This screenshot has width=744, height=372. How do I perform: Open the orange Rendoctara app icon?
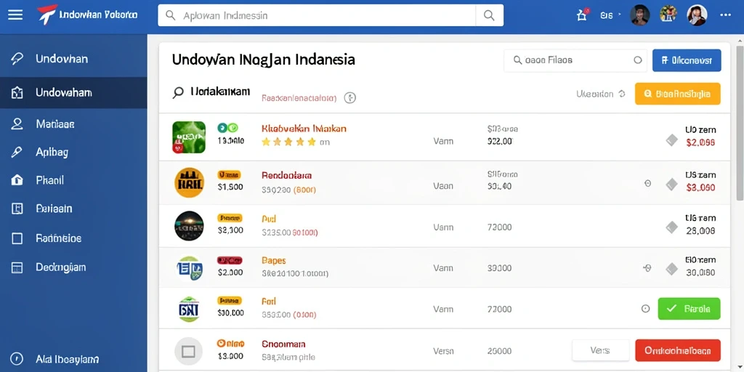pyautogui.click(x=190, y=182)
